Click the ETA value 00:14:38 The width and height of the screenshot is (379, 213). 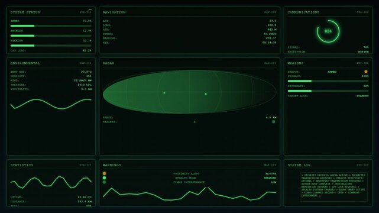269,43
